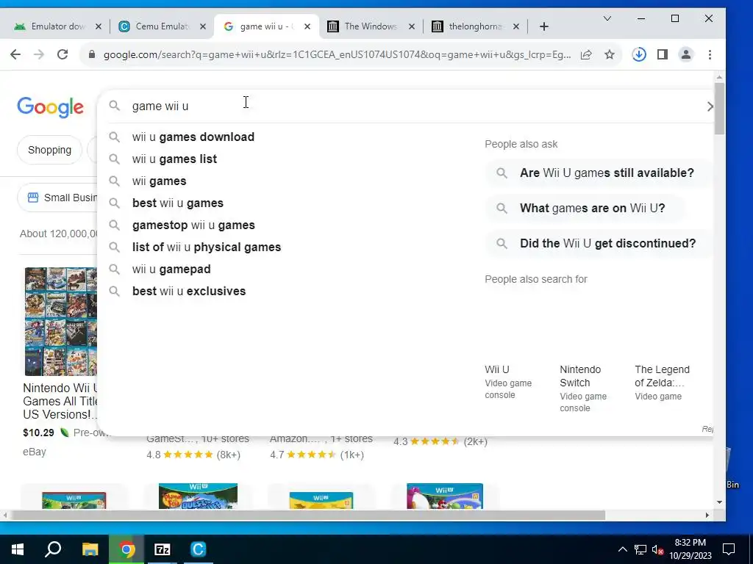Image resolution: width=753 pixels, height=564 pixels.
Task: Click the vertical page scrollbar
Action: (719, 108)
